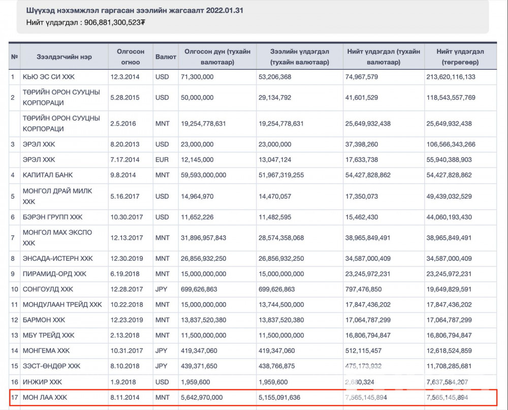Click the balance '44,060,193,430'

[x=449, y=217]
